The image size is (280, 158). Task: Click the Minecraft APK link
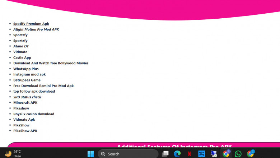tap(25, 103)
